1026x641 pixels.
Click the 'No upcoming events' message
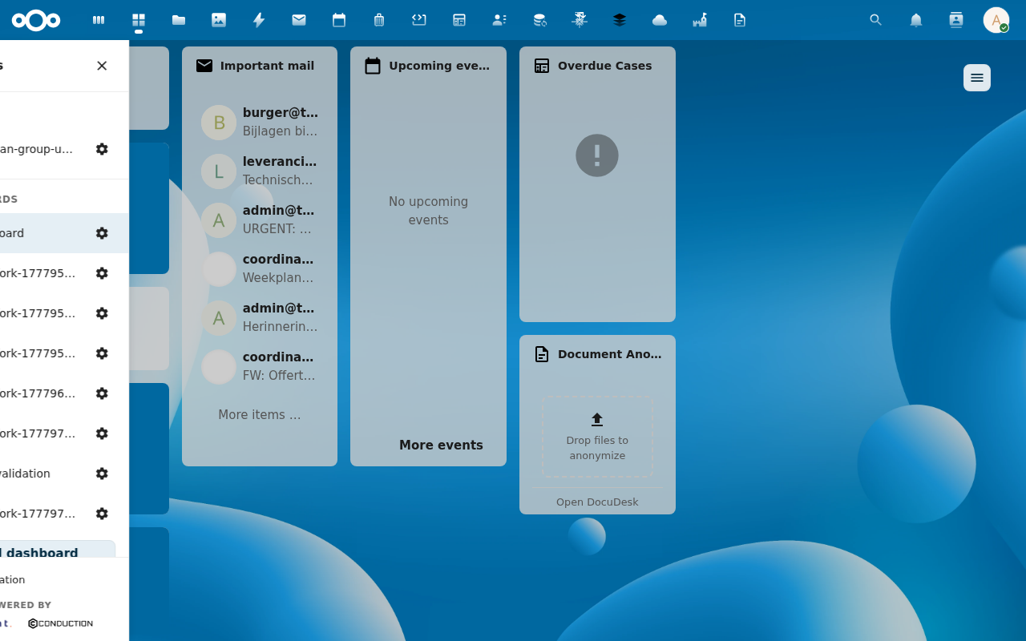(428, 211)
